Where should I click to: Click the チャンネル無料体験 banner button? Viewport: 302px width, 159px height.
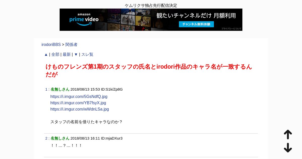pyautogui.click(x=196, y=24)
